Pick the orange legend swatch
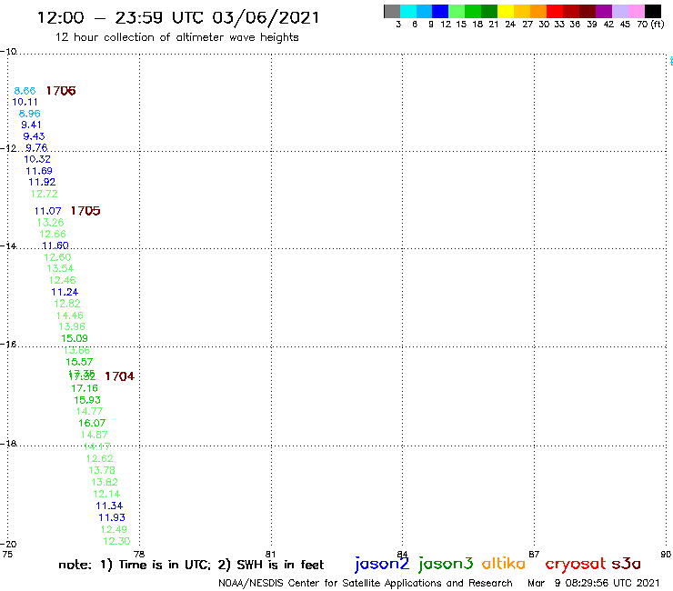 tap(538, 11)
